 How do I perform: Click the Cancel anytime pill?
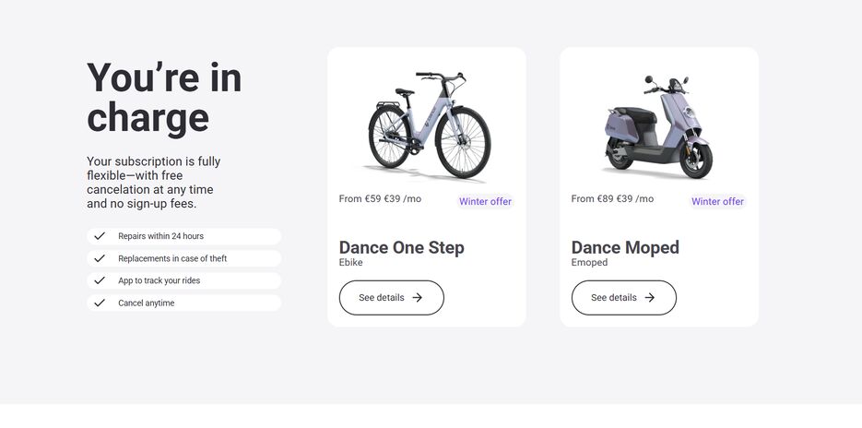point(184,303)
